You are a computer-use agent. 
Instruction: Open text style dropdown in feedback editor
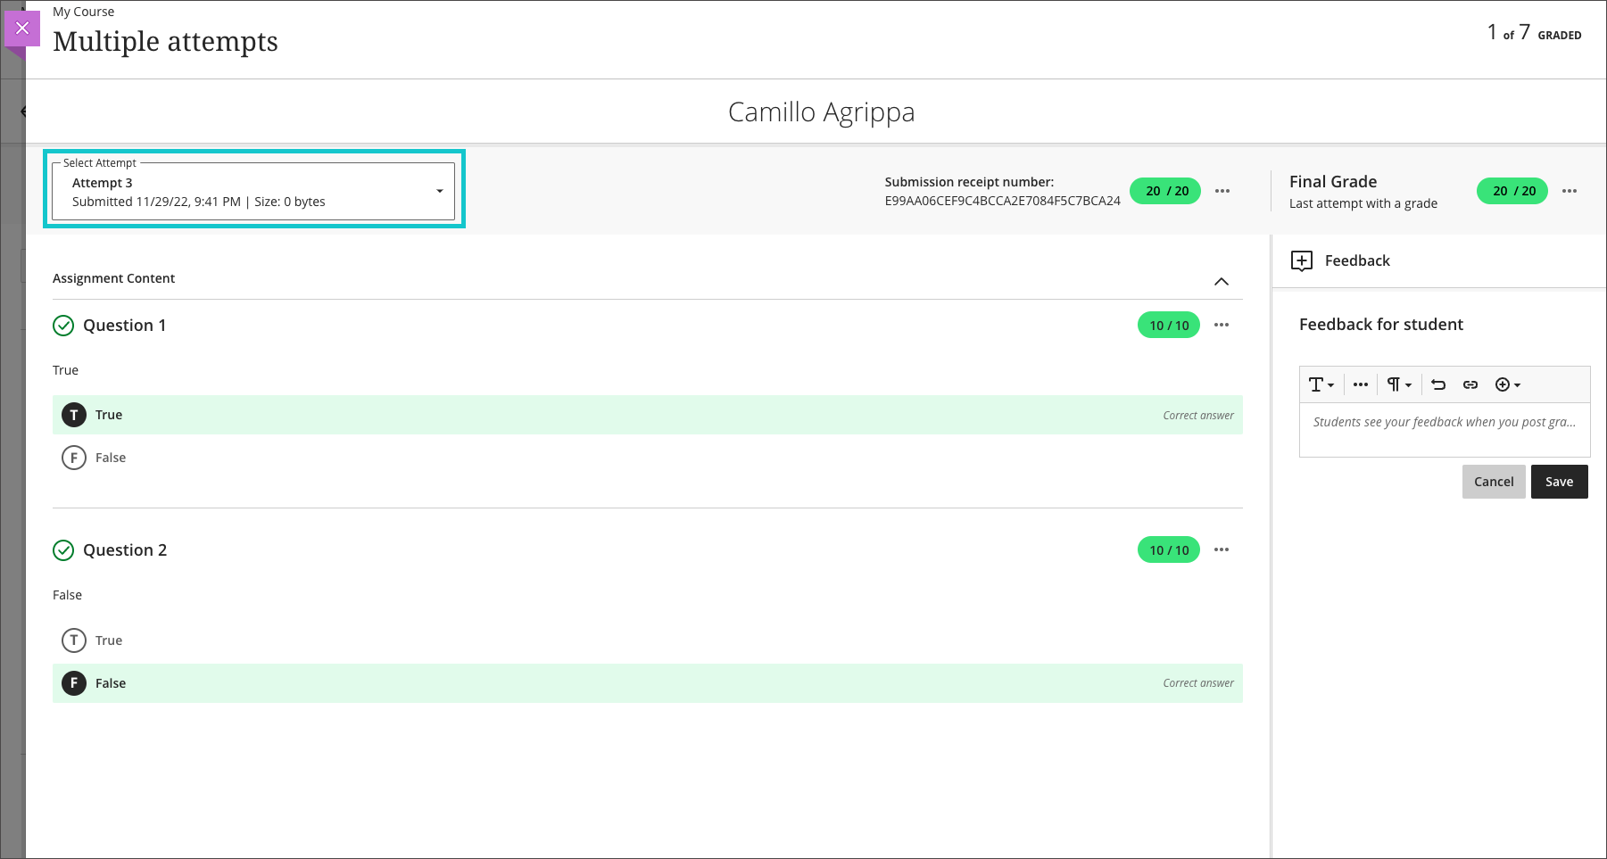tap(1321, 384)
